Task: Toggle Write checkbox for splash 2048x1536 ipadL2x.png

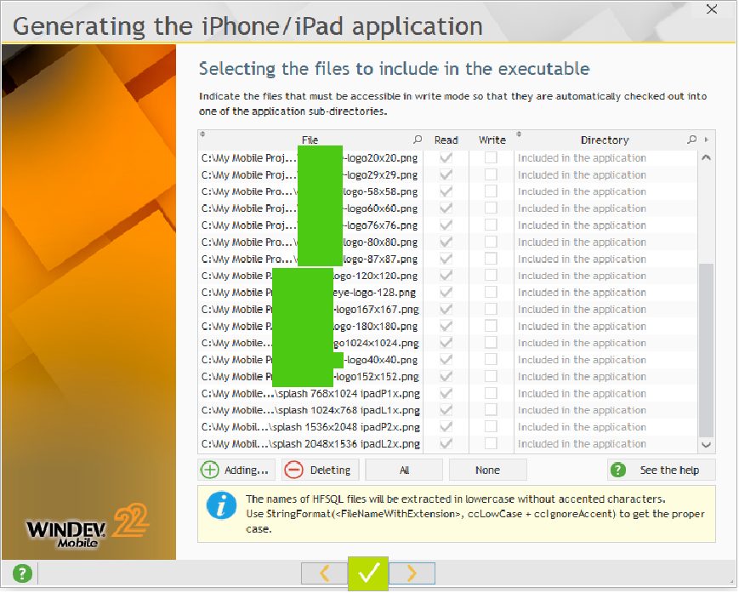Action: [x=491, y=444]
